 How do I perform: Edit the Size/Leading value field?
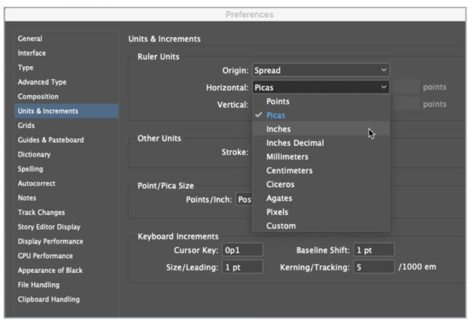pos(243,267)
